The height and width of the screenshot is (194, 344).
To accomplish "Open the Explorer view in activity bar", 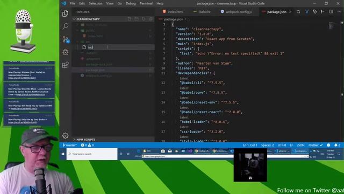I will pyautogui.click(x=65, y=13).
